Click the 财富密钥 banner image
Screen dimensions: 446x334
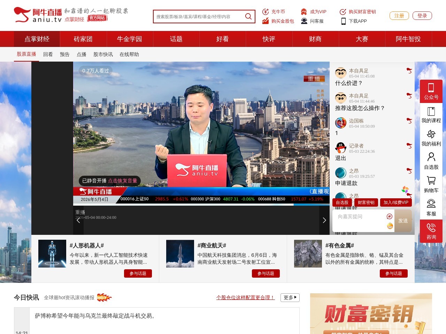point(371,314)
